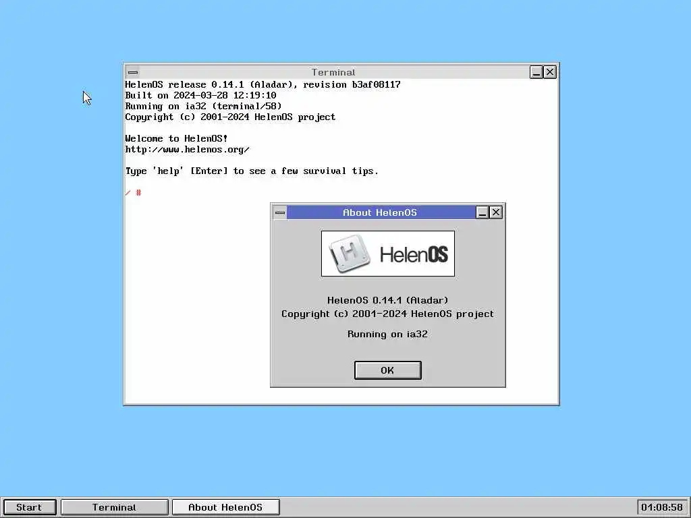
Task: Click "HelenOS 0.14.1 (Aladar)" in About dialog
Action: (388, 300)
